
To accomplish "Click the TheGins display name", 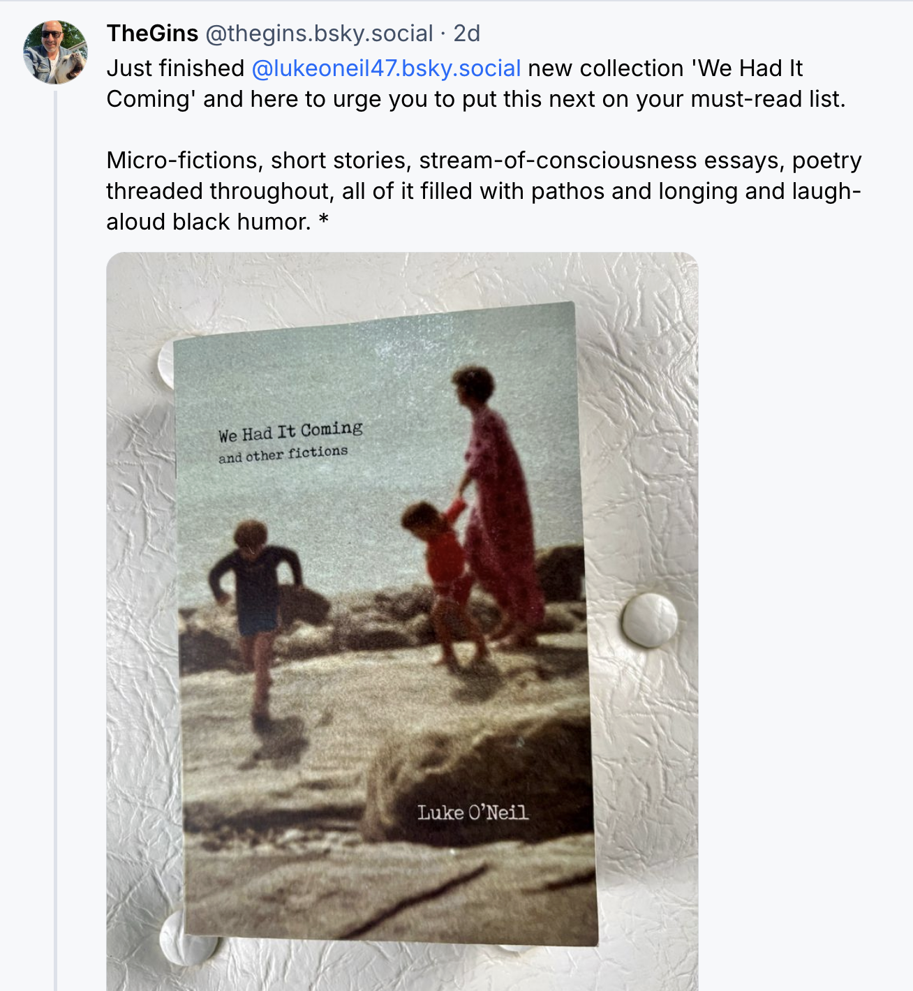I will click(x=152, y=33).
